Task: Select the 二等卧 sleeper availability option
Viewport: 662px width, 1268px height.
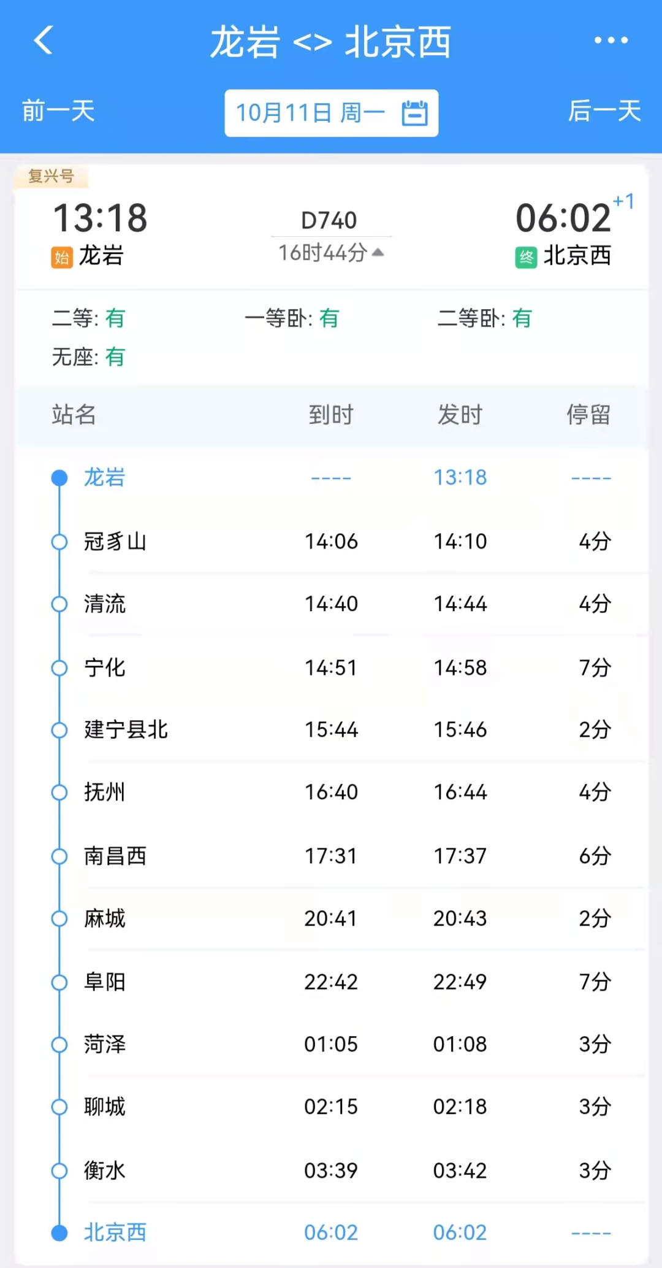Action: (484, 318)
